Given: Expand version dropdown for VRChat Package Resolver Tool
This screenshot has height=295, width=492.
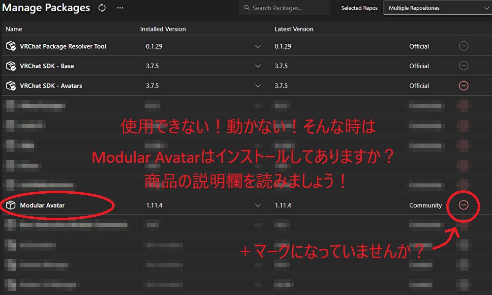Looking at the screenshot, I should [258, 46].
